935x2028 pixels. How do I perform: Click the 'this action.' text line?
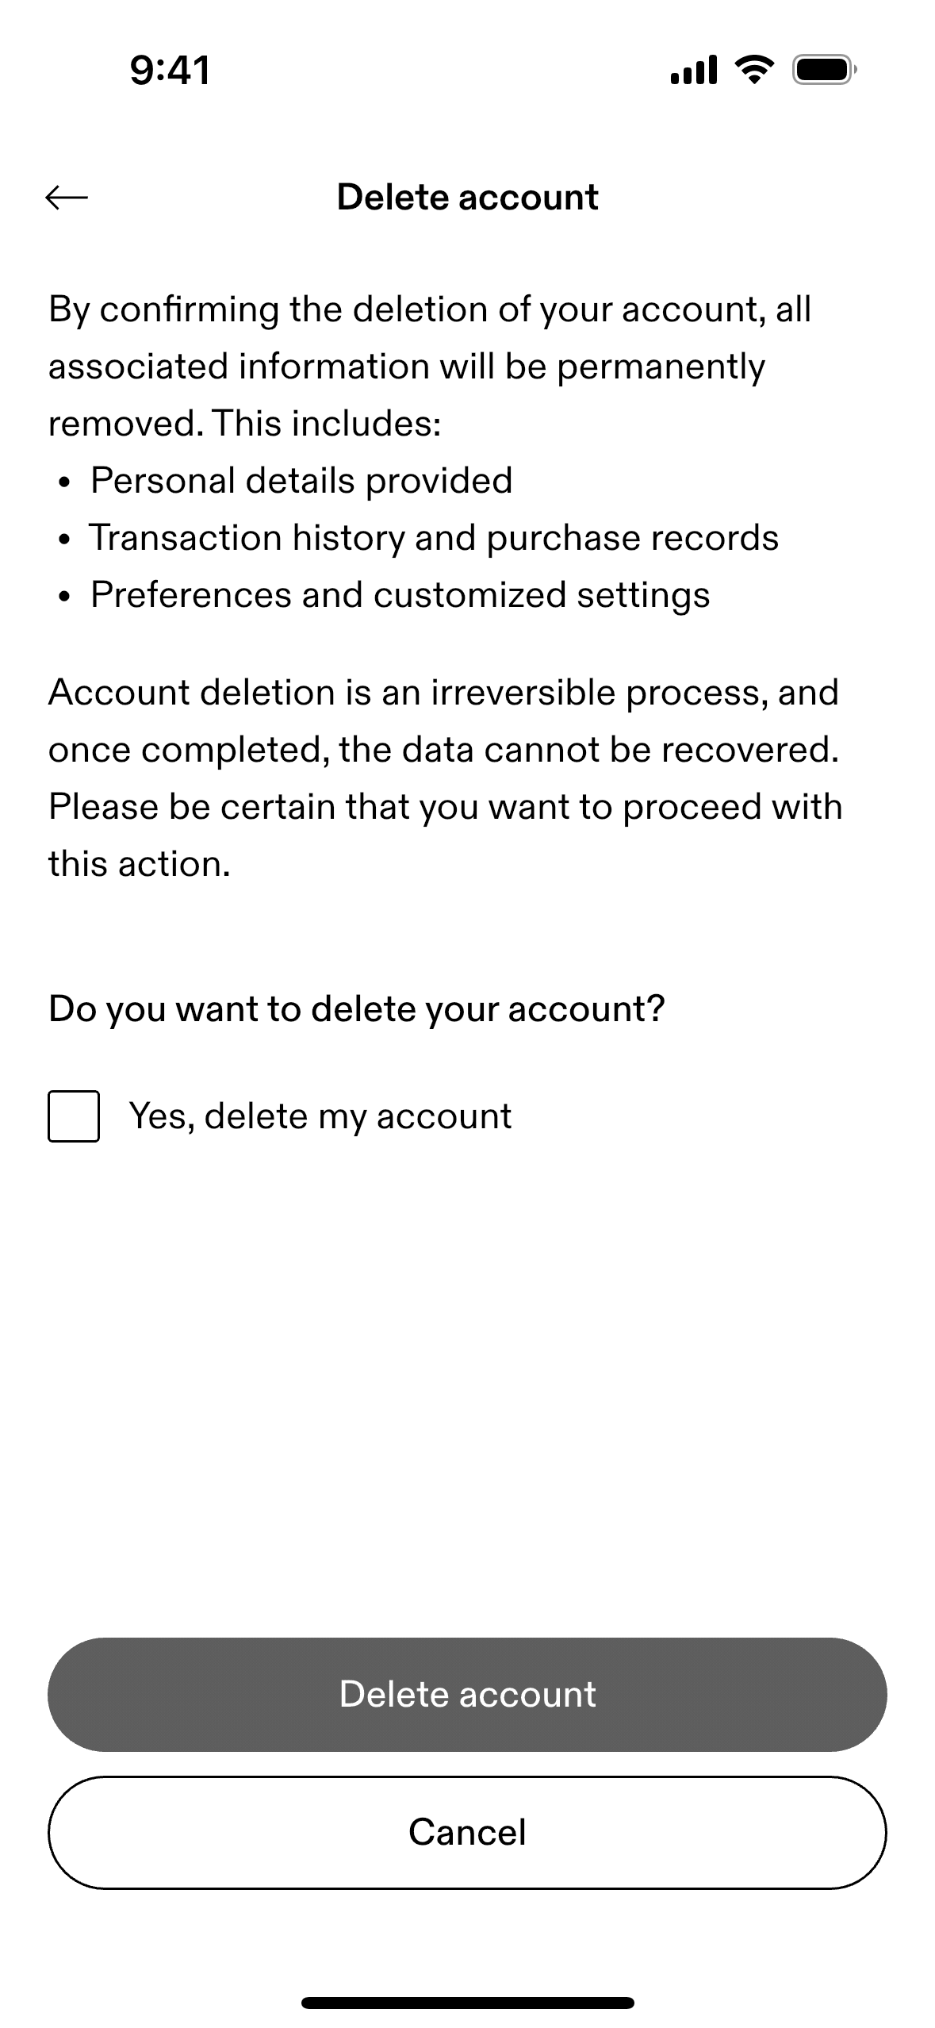[140, 864]
